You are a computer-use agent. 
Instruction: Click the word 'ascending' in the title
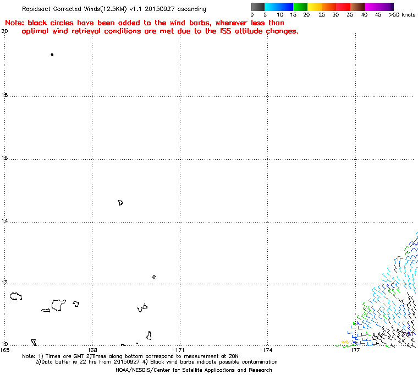coord(191,9)
